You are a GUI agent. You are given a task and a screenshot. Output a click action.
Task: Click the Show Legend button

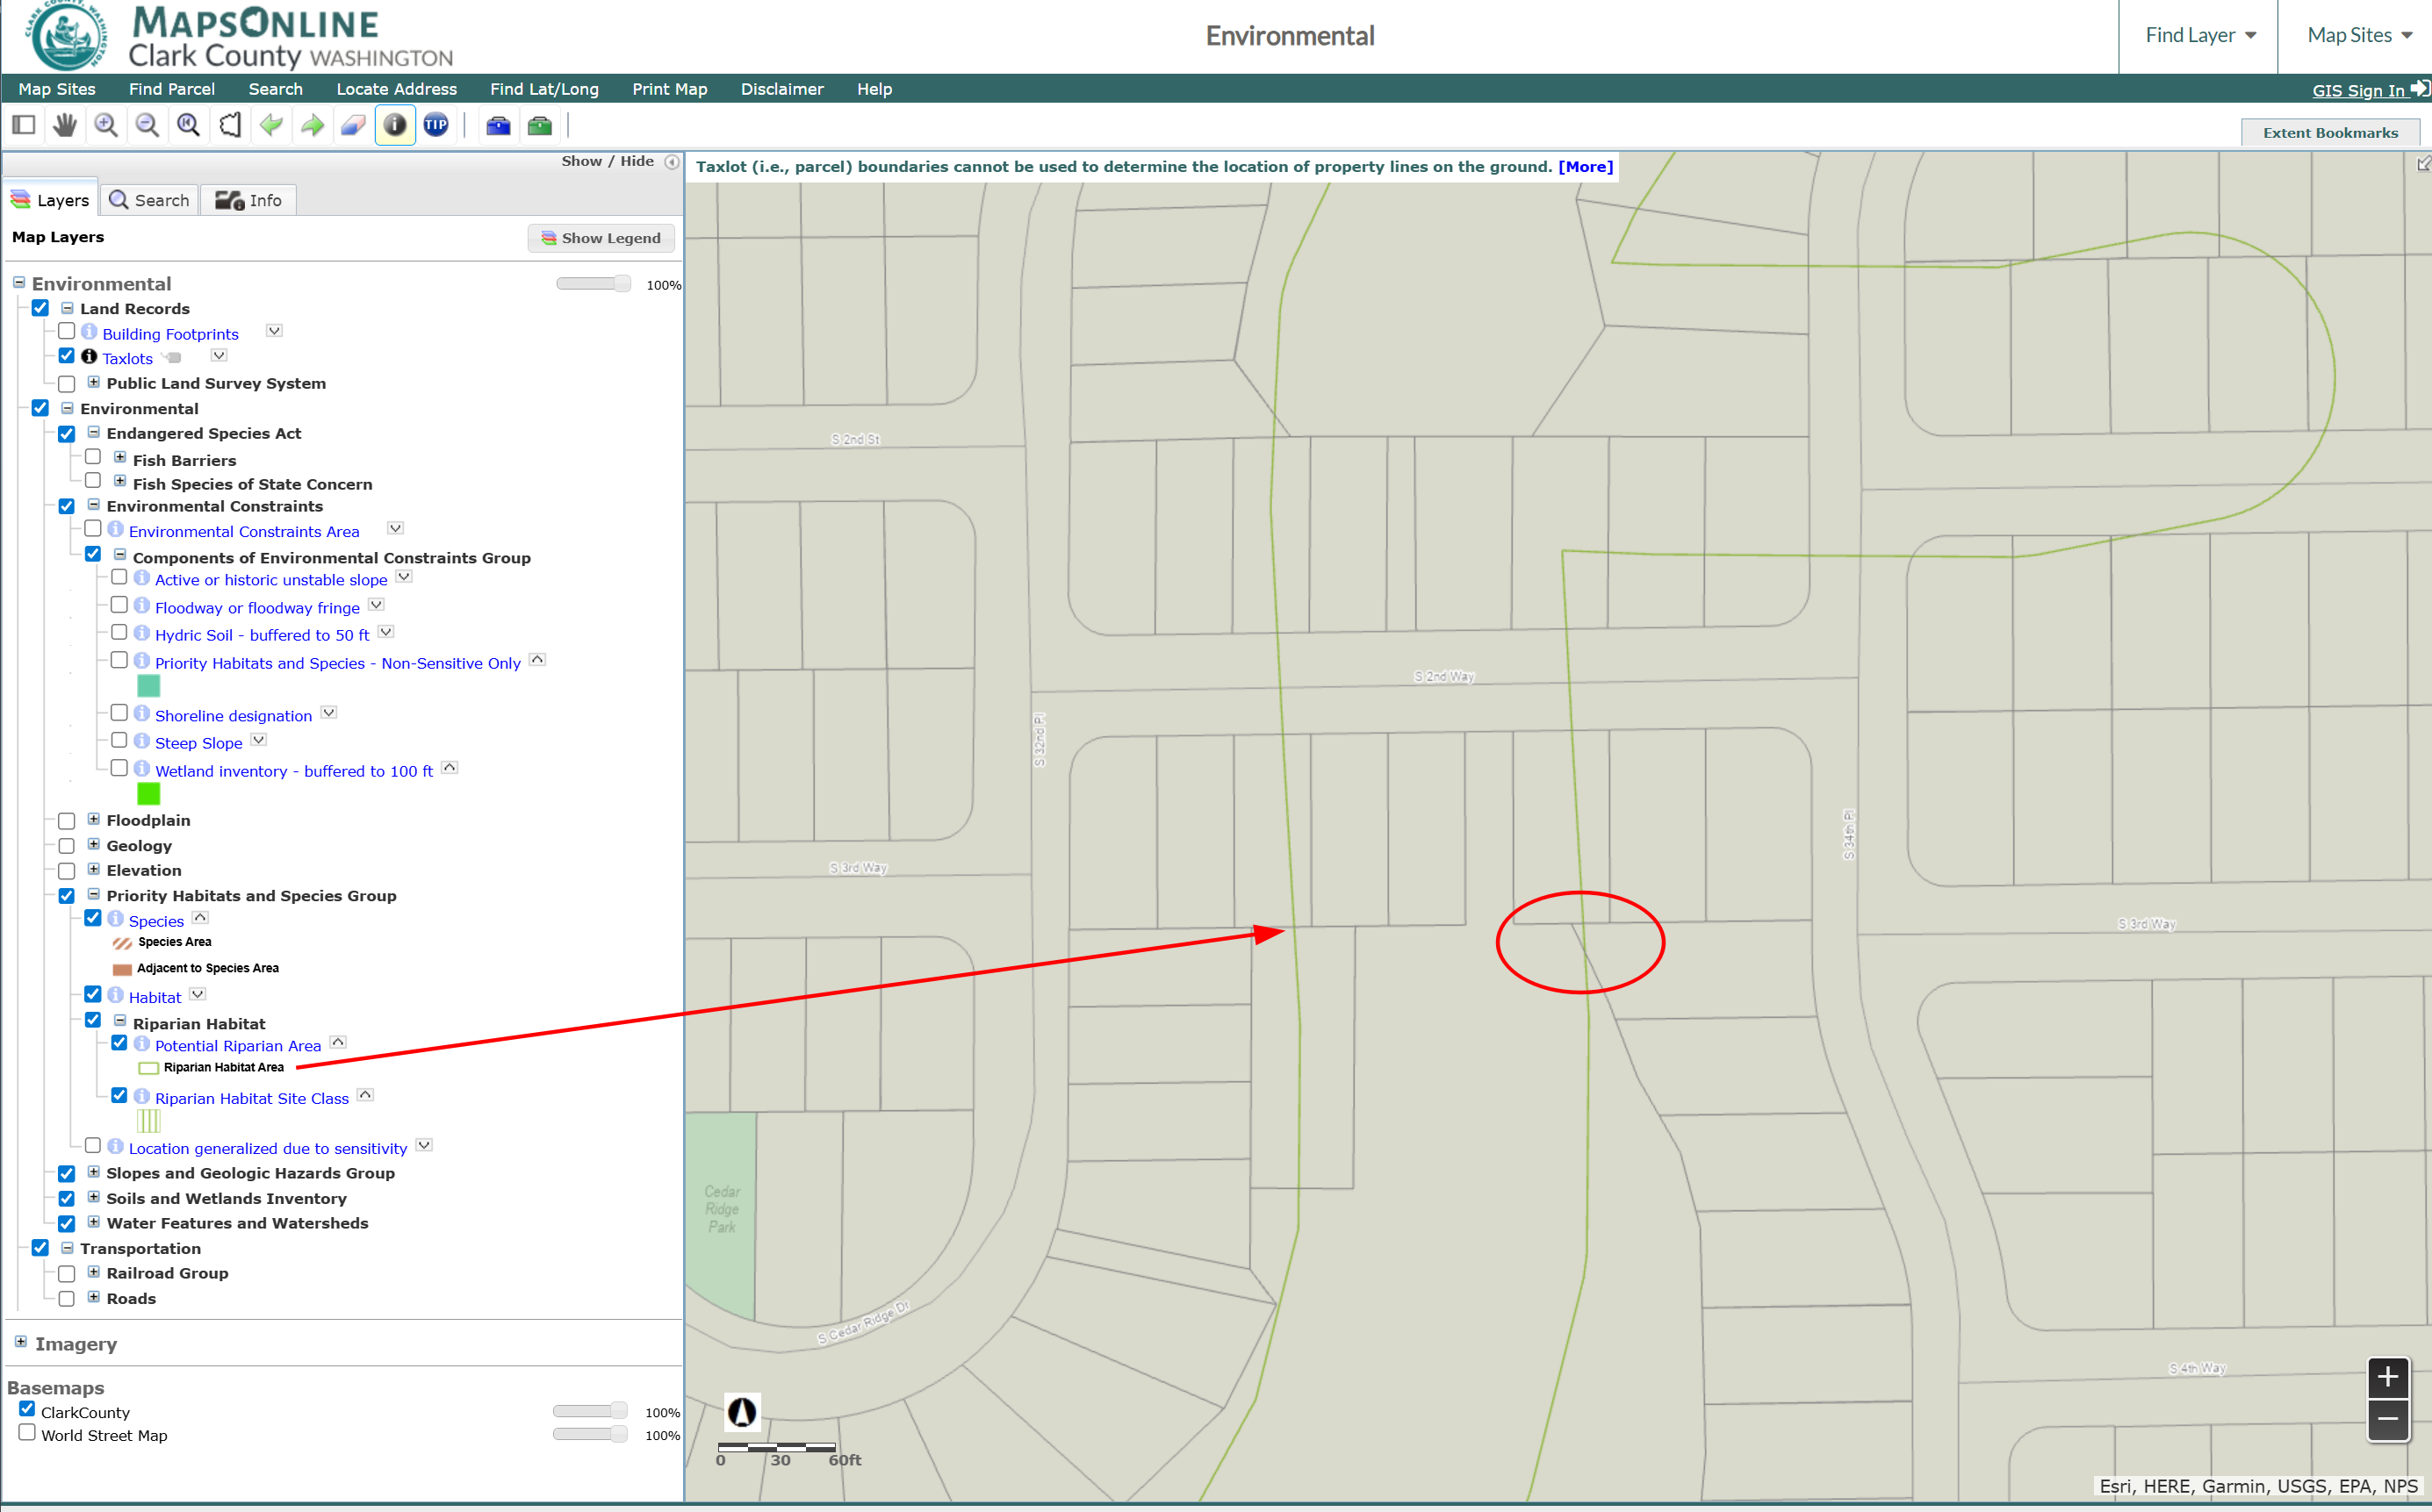pyautogui.click(x=601, y=238)
